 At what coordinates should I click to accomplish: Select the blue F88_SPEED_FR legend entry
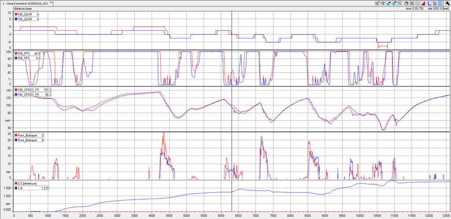[33, 94]
